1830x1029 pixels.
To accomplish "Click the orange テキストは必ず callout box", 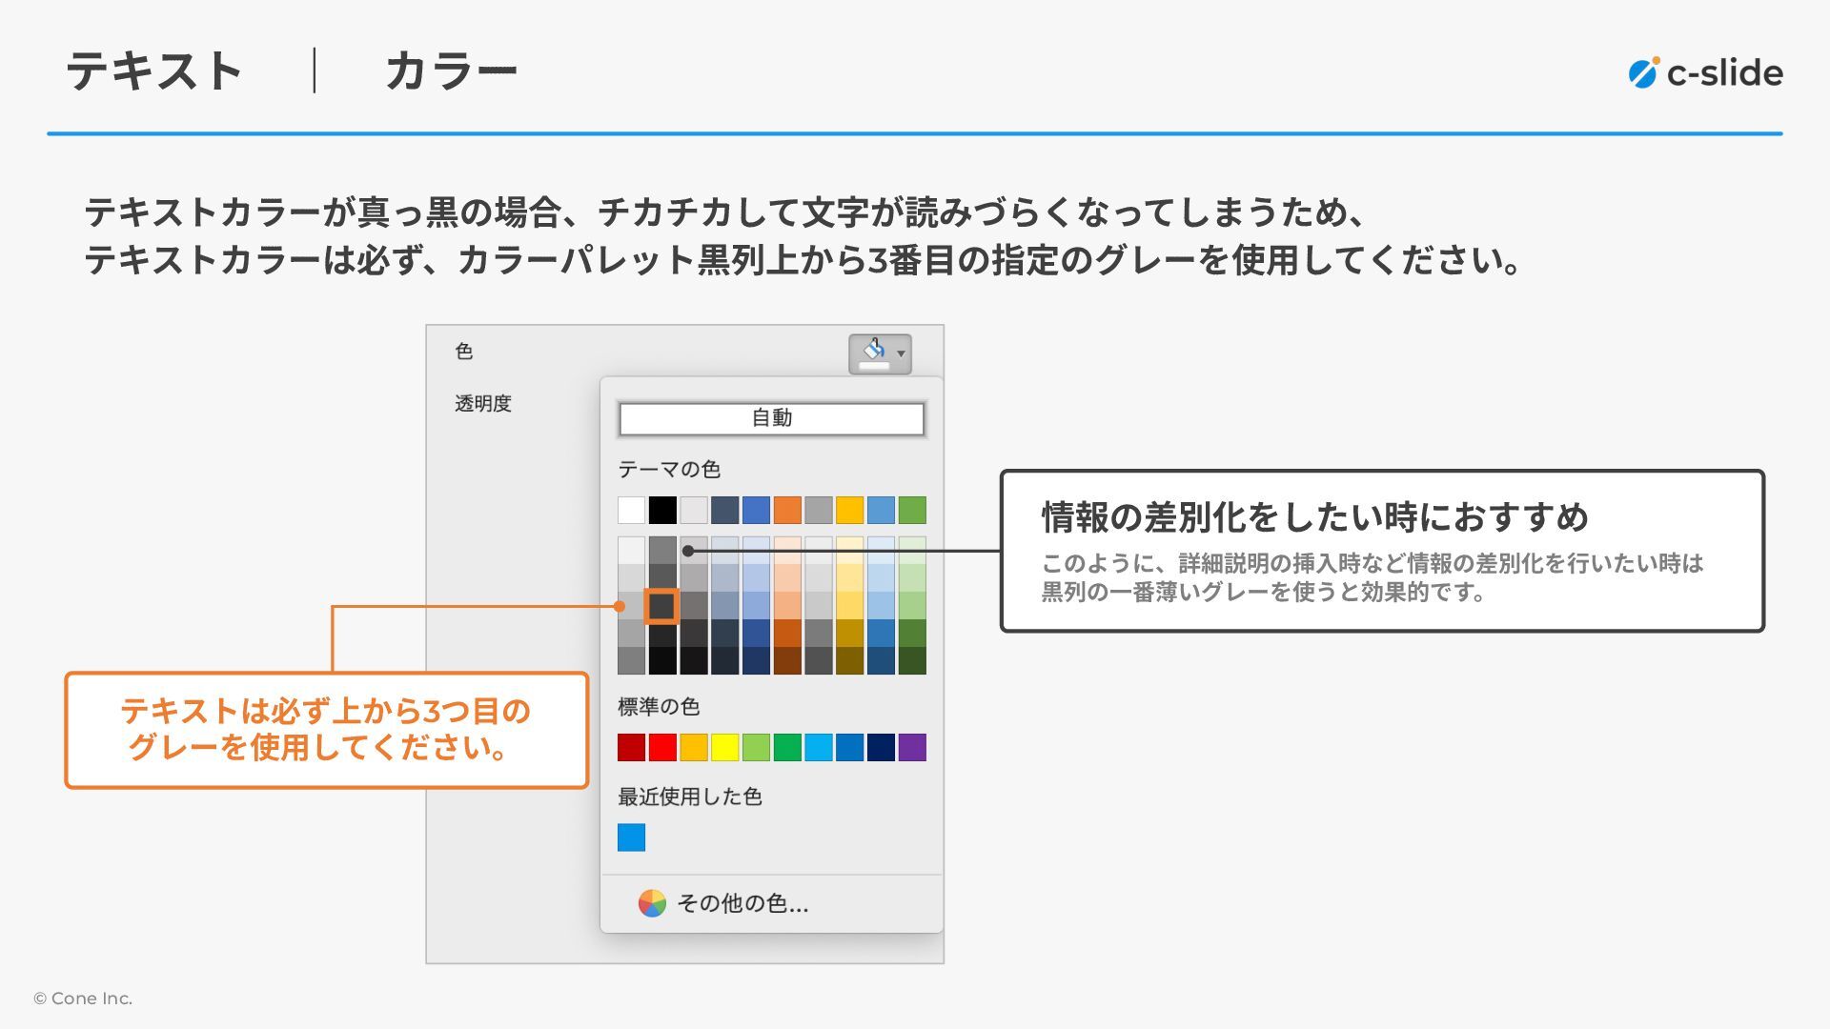I will tap(326, 730).
